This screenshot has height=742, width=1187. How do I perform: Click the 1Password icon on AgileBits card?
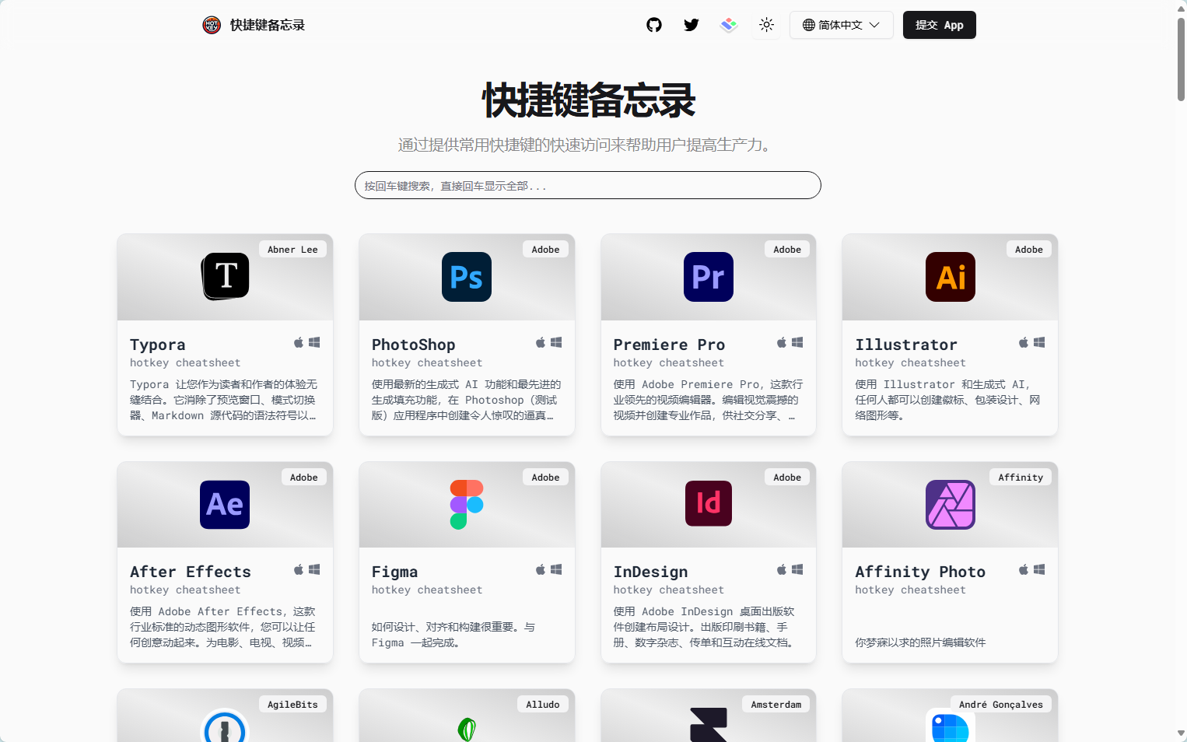coord(225,725)
